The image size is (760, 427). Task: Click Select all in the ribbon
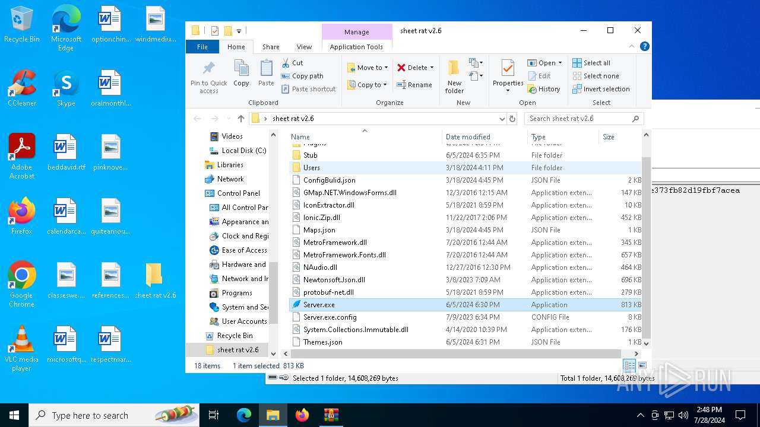pyautogui.click(x=591, y=63)
